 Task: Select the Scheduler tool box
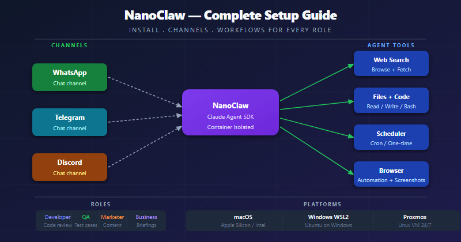pyautogui.click(x=391, y=137)
